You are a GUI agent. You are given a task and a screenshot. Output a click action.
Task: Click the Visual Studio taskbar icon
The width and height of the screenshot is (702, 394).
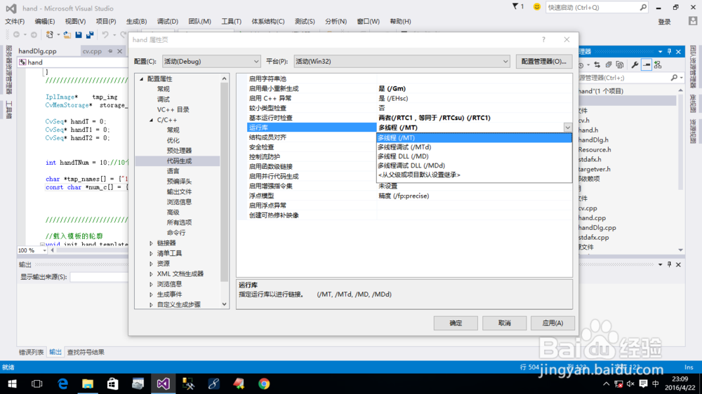[163, 383]
